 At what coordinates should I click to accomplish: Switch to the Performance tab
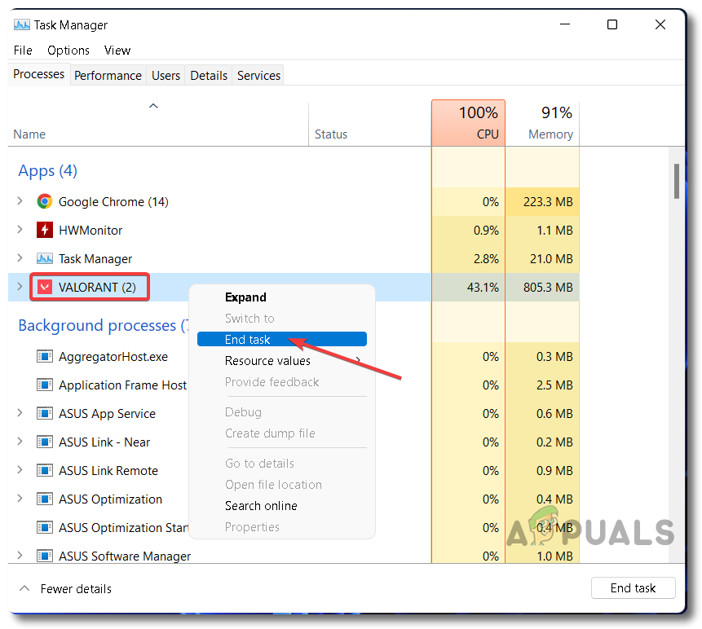[x=108, y=75]
